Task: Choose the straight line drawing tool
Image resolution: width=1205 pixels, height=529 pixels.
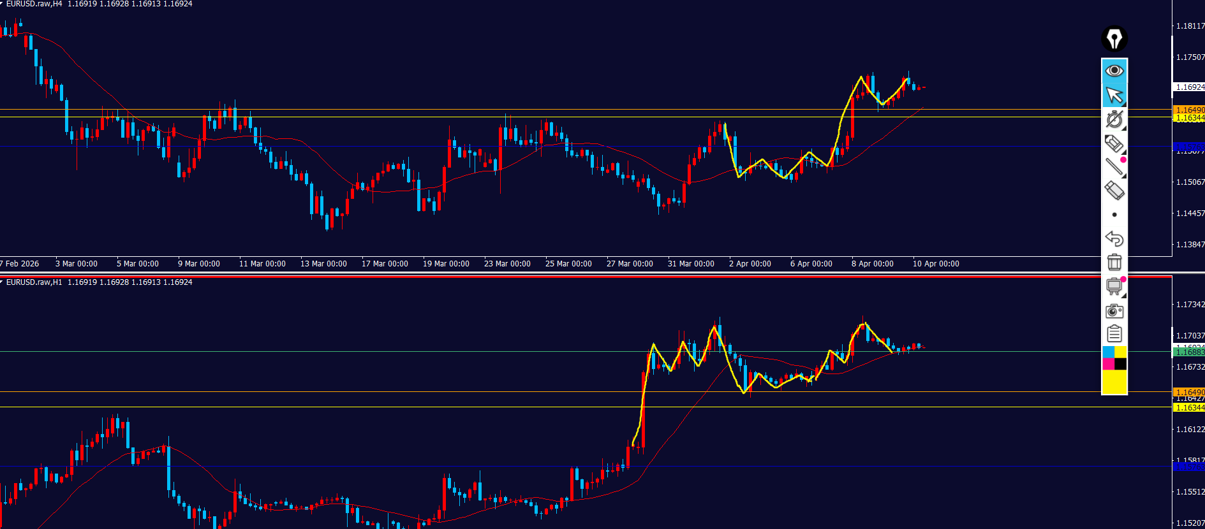Action: [1114, 167]
